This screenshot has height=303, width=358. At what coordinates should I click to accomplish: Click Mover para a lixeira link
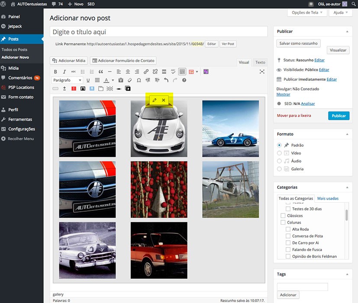294,116
